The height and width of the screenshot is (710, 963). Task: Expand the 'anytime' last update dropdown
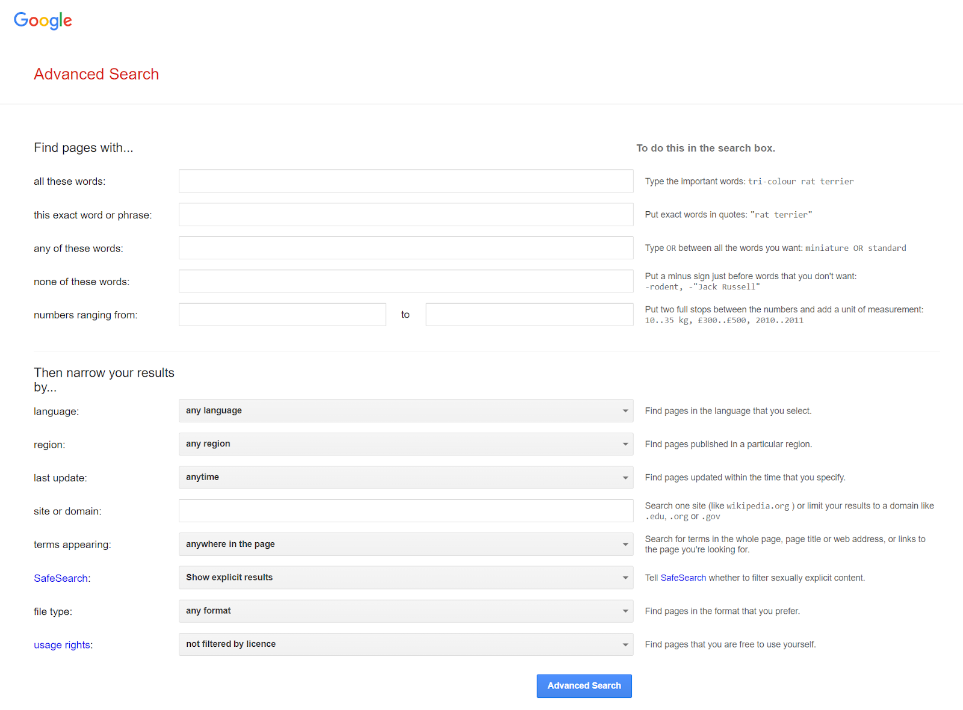pos(406,477)
